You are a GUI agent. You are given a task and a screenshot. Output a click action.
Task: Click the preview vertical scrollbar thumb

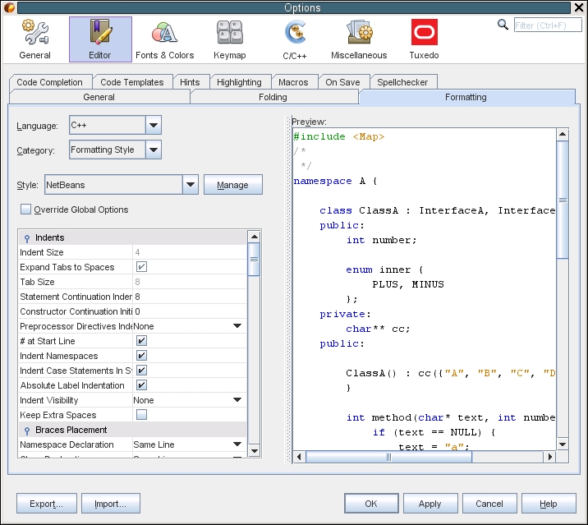pos(563,200)
